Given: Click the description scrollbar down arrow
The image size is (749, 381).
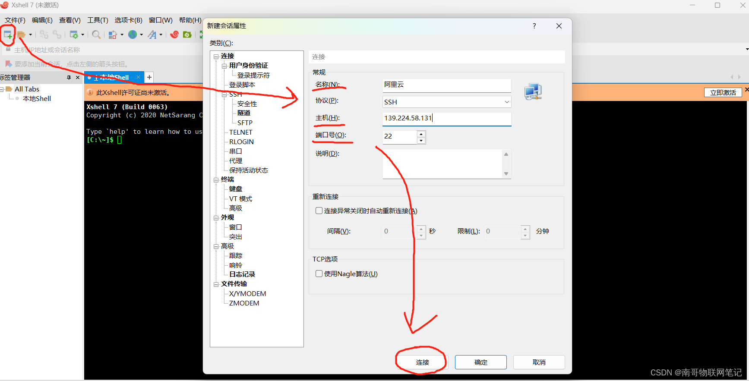Looking at the screenshot, I should [506, 174].
